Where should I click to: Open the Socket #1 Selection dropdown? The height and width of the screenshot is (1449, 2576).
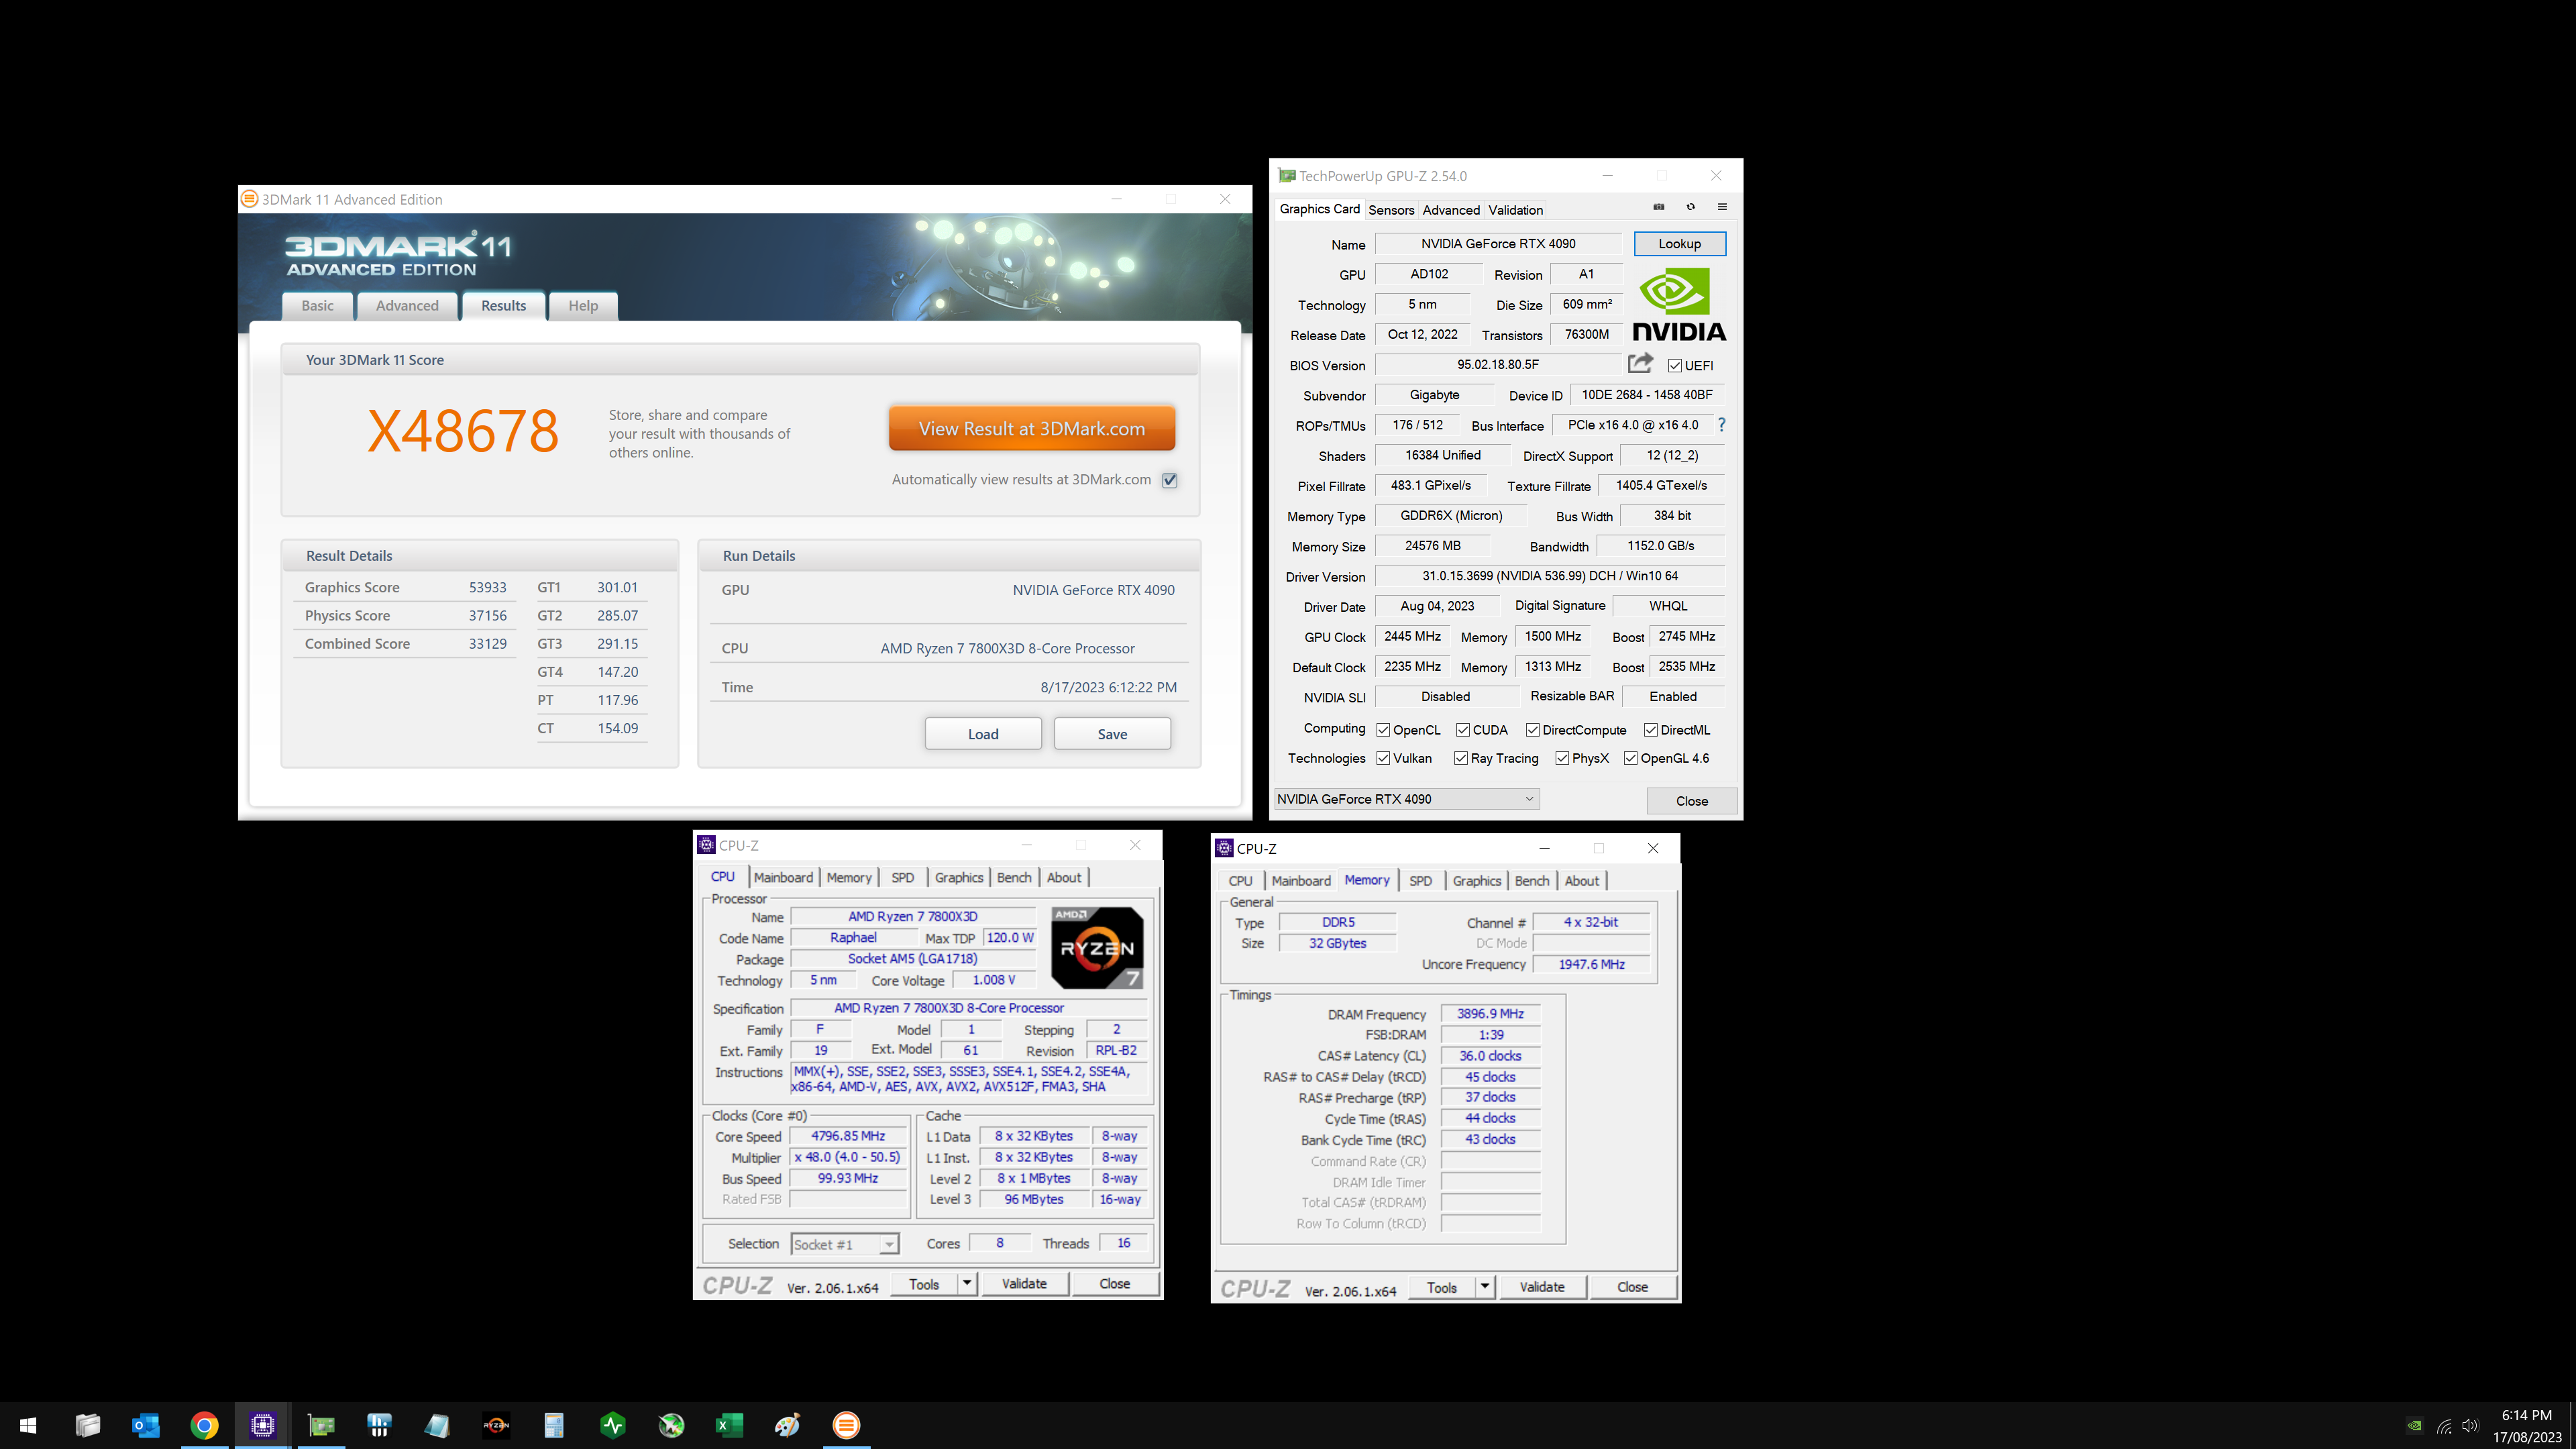coord(845,1244)
